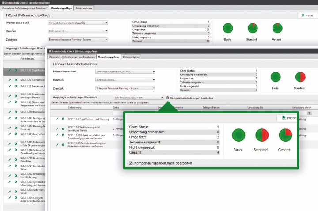Edit the SYS.1.1.A22 Einbindung Notfallplanung row
This screenshot has width=318, height=211.
[10, 176]
